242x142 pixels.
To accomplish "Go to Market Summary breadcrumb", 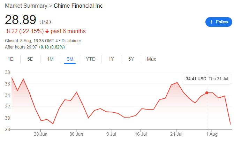I will coord(26,6).
